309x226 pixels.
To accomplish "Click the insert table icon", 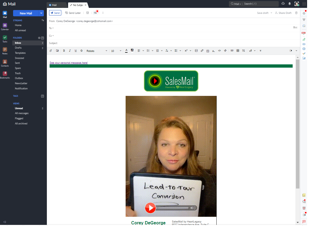I will (x=238, y=51).
